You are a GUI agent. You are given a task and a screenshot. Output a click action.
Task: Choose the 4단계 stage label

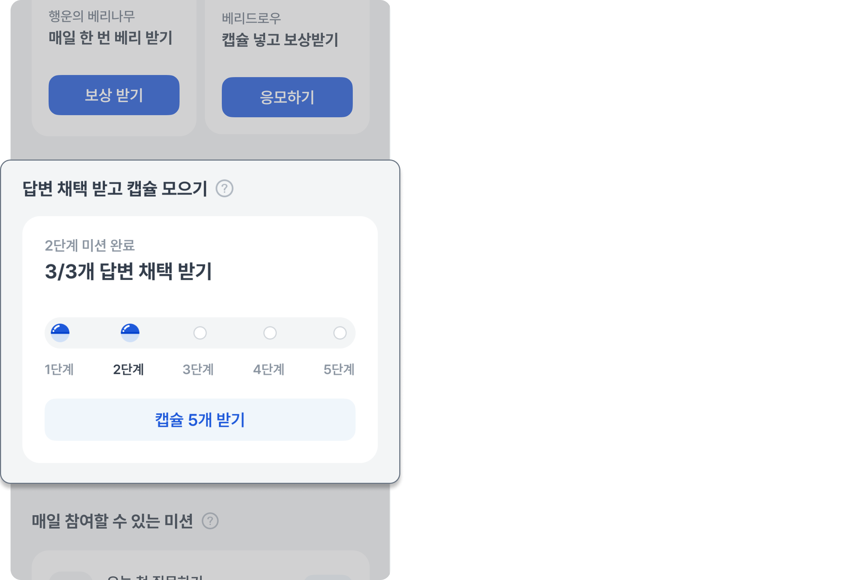[268, 369]
